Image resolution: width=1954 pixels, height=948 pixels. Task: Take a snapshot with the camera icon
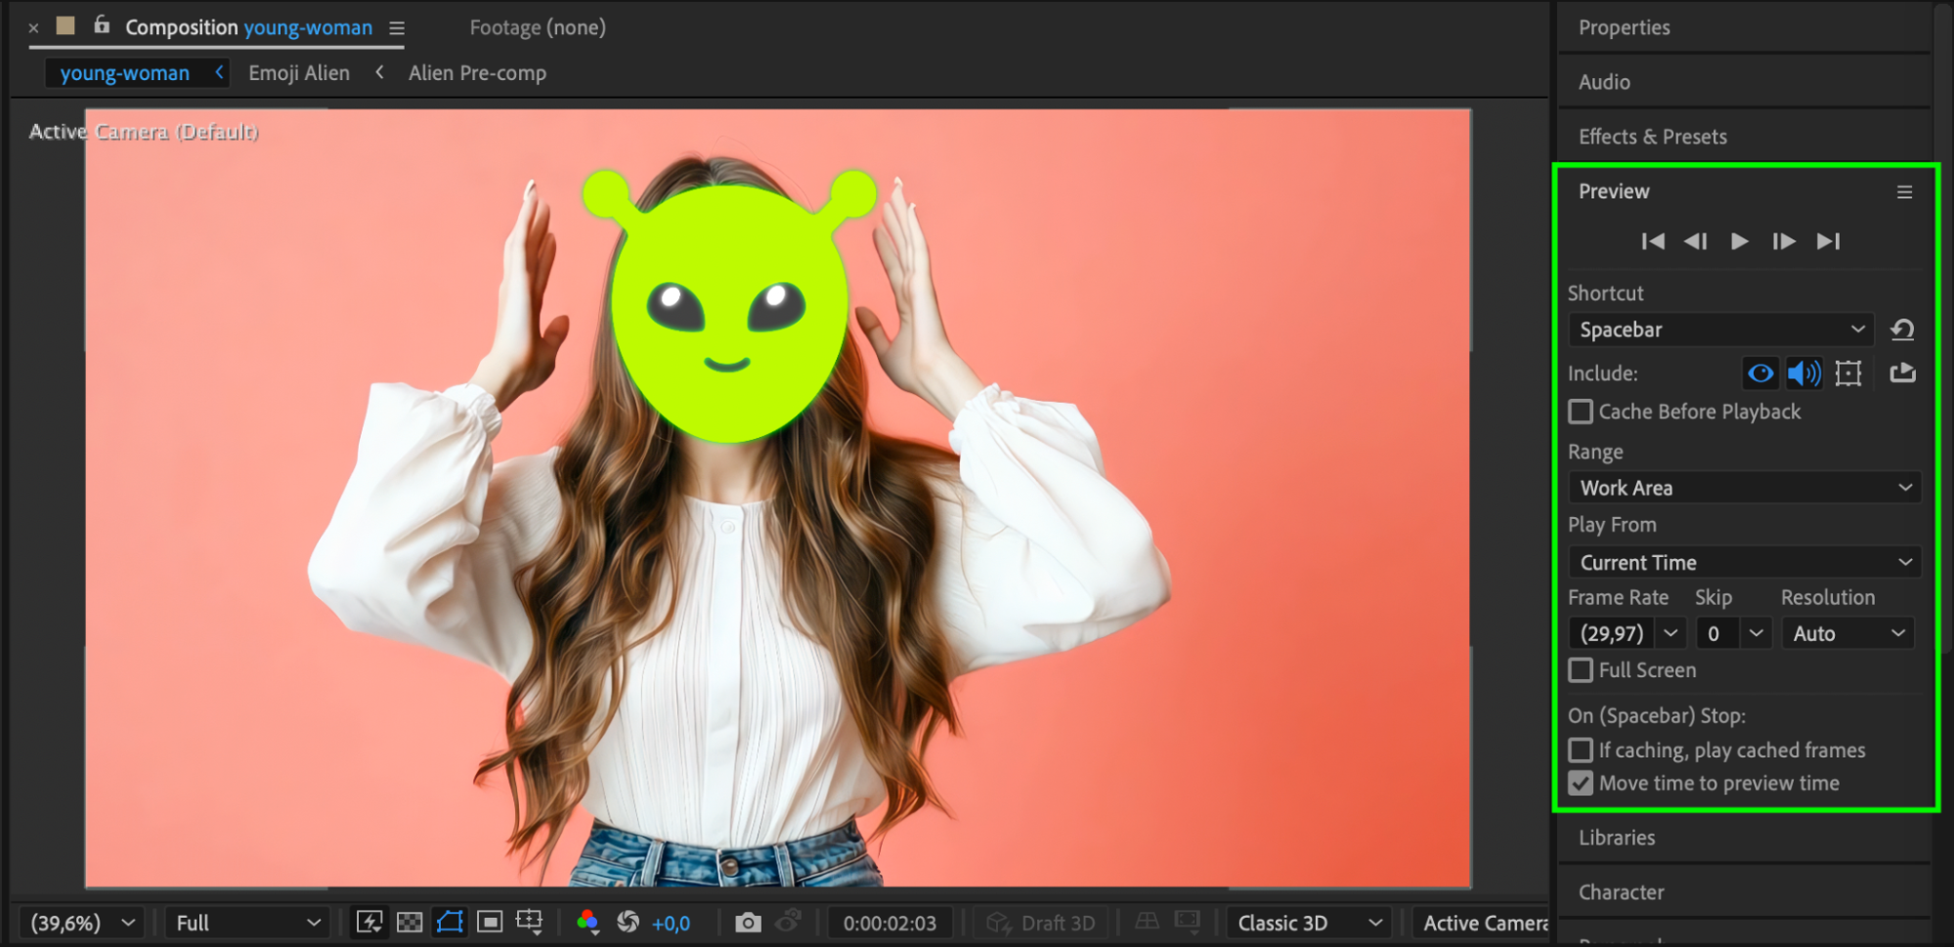(x=748, y=923)
